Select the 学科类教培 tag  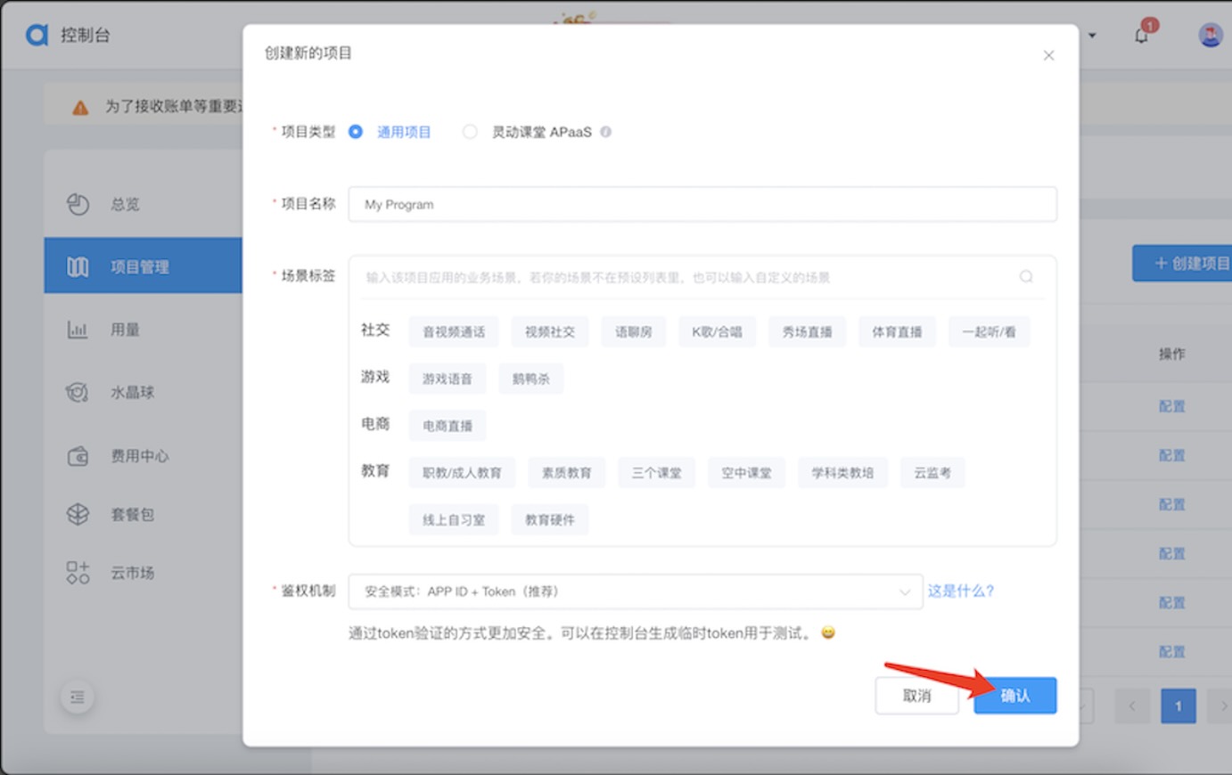pos(842,473)
